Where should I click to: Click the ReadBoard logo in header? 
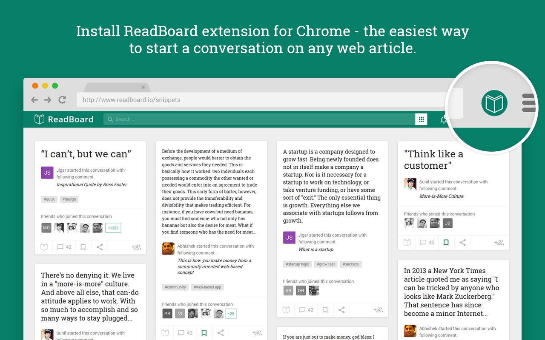pyautogui.click(x=64, y=119)
